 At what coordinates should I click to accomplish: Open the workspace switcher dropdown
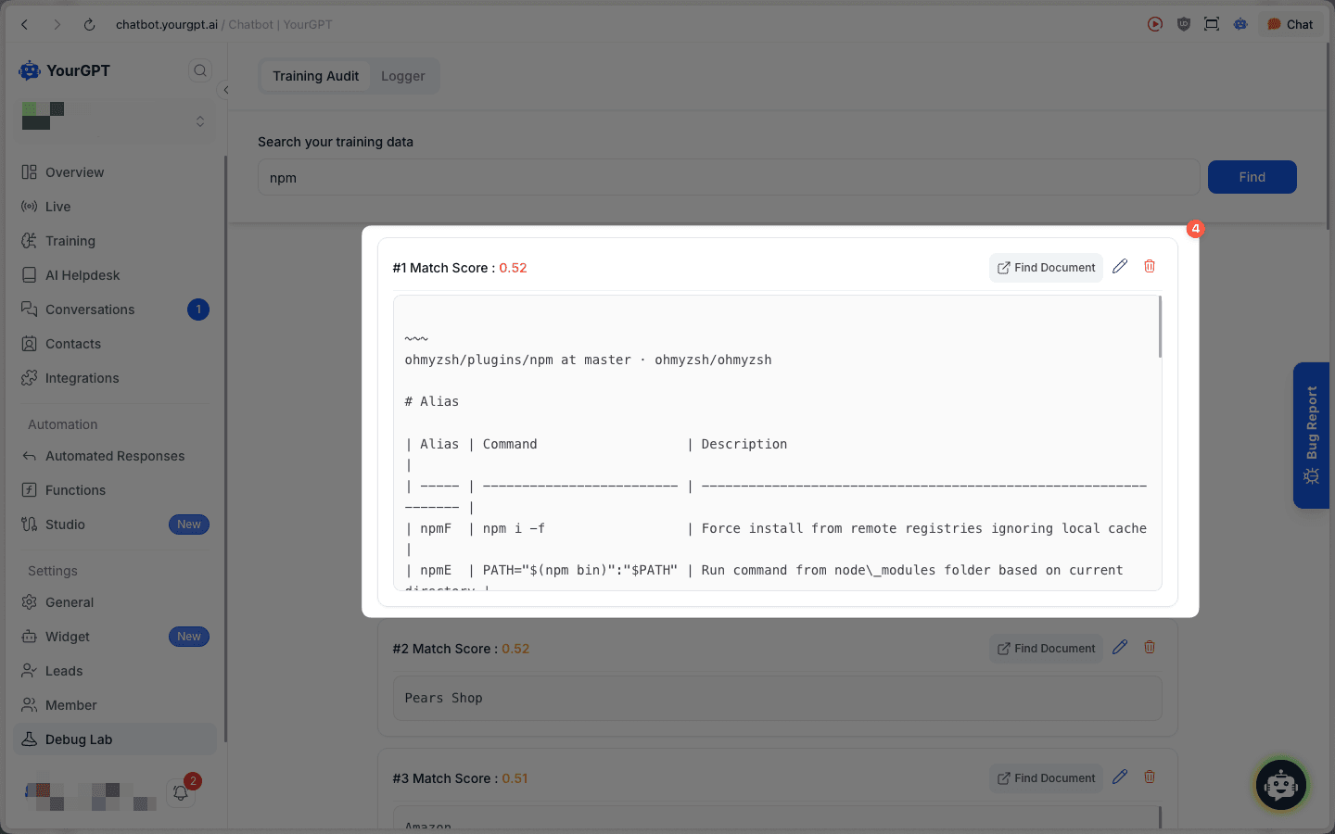[x=199, y=121]
